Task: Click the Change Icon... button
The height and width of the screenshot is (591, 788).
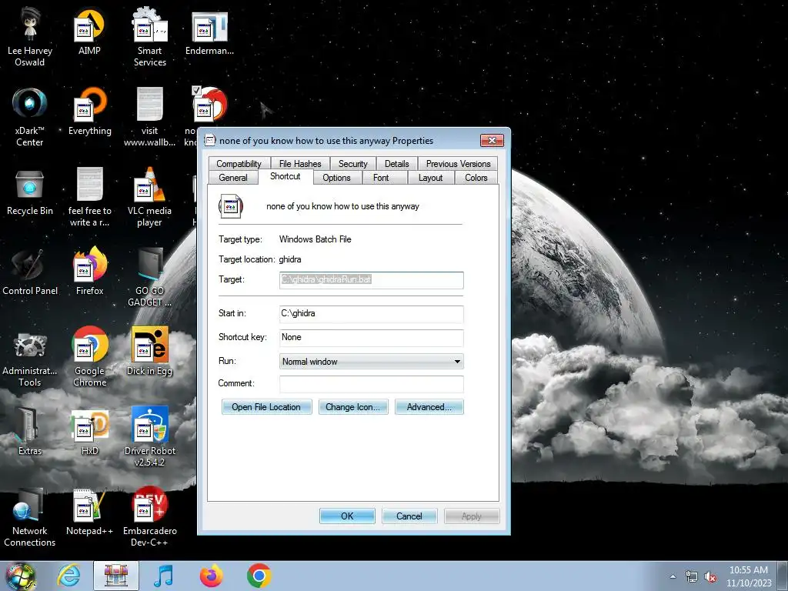Action: (x=352, y=407)
